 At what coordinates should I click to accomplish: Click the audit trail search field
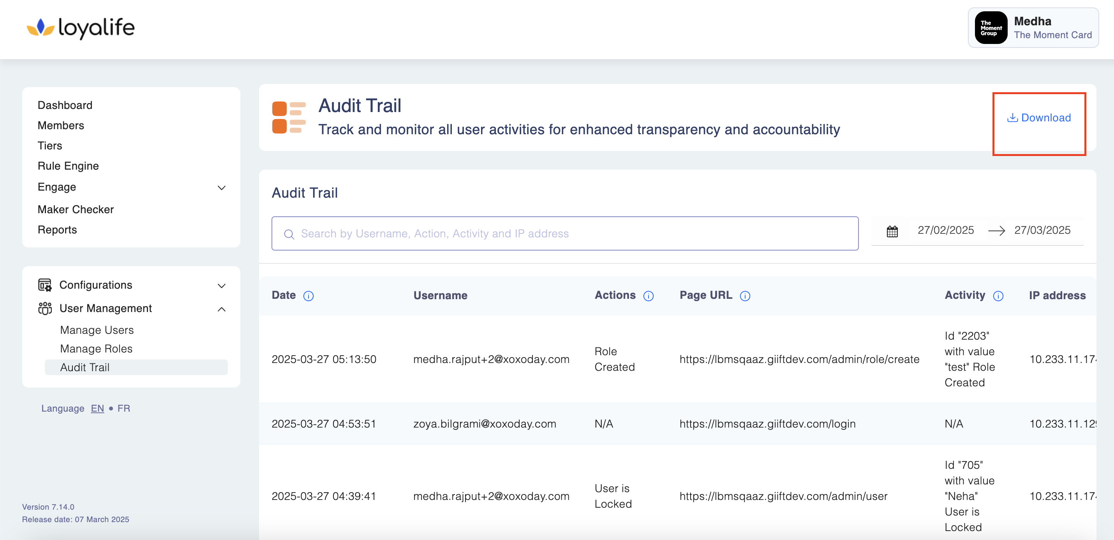[564, 234]
